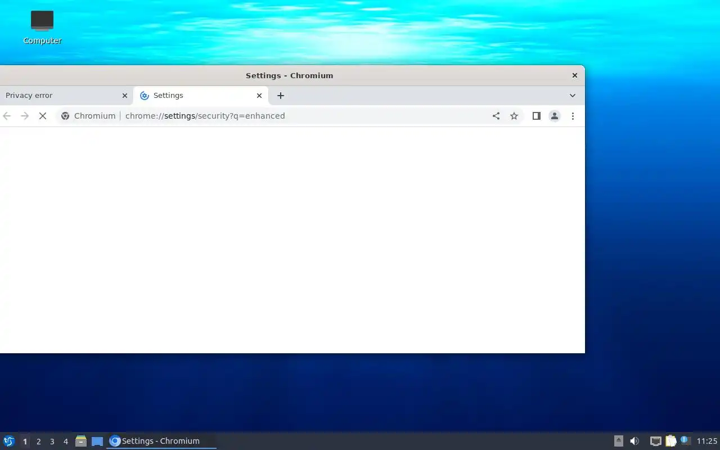Stop loading the page
The width and height of the screenshot is (720, 450).
click(43, 116)
